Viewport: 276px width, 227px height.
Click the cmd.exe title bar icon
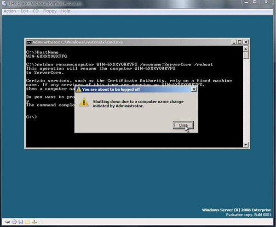point(28,42)
